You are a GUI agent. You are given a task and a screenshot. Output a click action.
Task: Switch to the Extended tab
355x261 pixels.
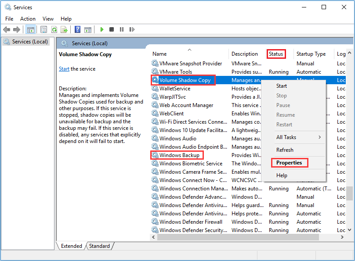pos(71,246)
